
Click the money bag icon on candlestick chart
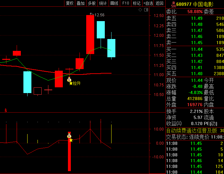pyautogui.click(x=69, y=79)
